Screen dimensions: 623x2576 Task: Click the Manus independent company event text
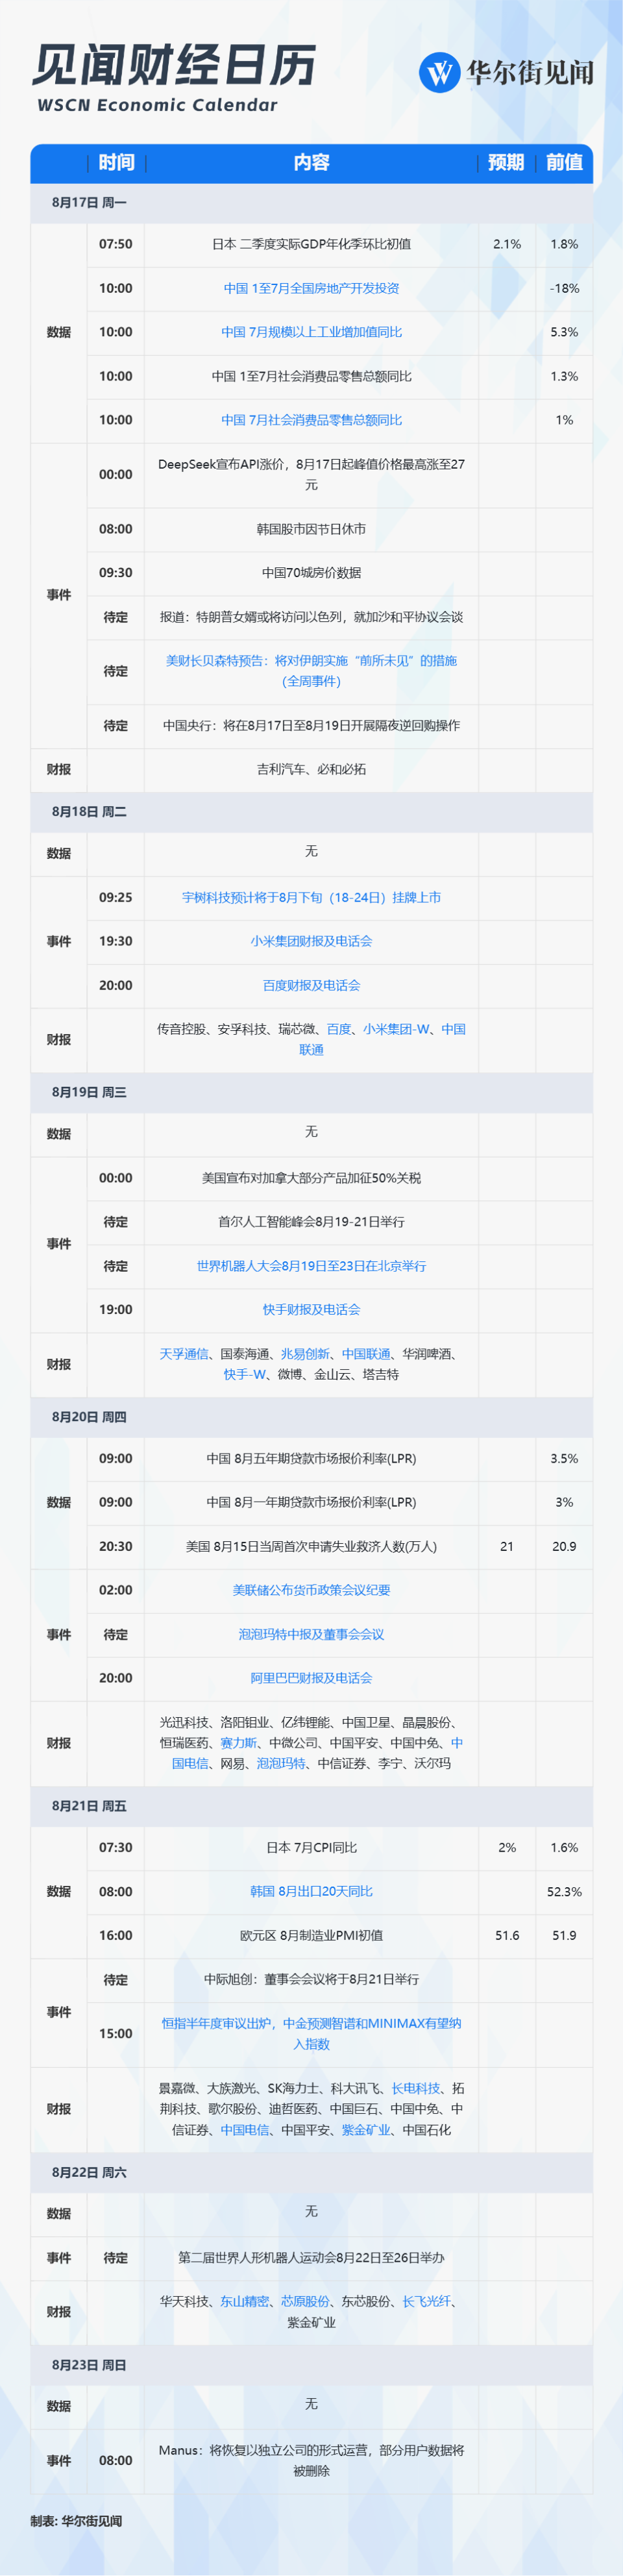click(311, 2461)
